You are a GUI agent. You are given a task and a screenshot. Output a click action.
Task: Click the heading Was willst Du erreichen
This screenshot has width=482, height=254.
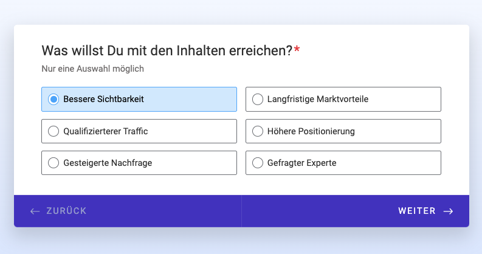click(x=167, y=51)
